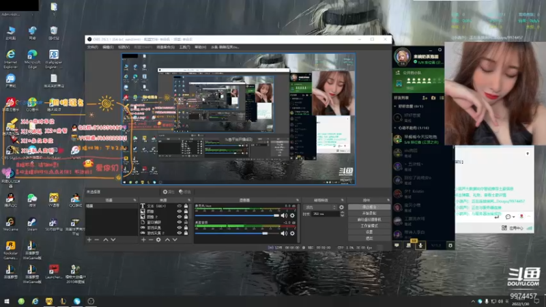Click the rose gift icon in chat window
The image size is (546, 307).
[521, 216]
